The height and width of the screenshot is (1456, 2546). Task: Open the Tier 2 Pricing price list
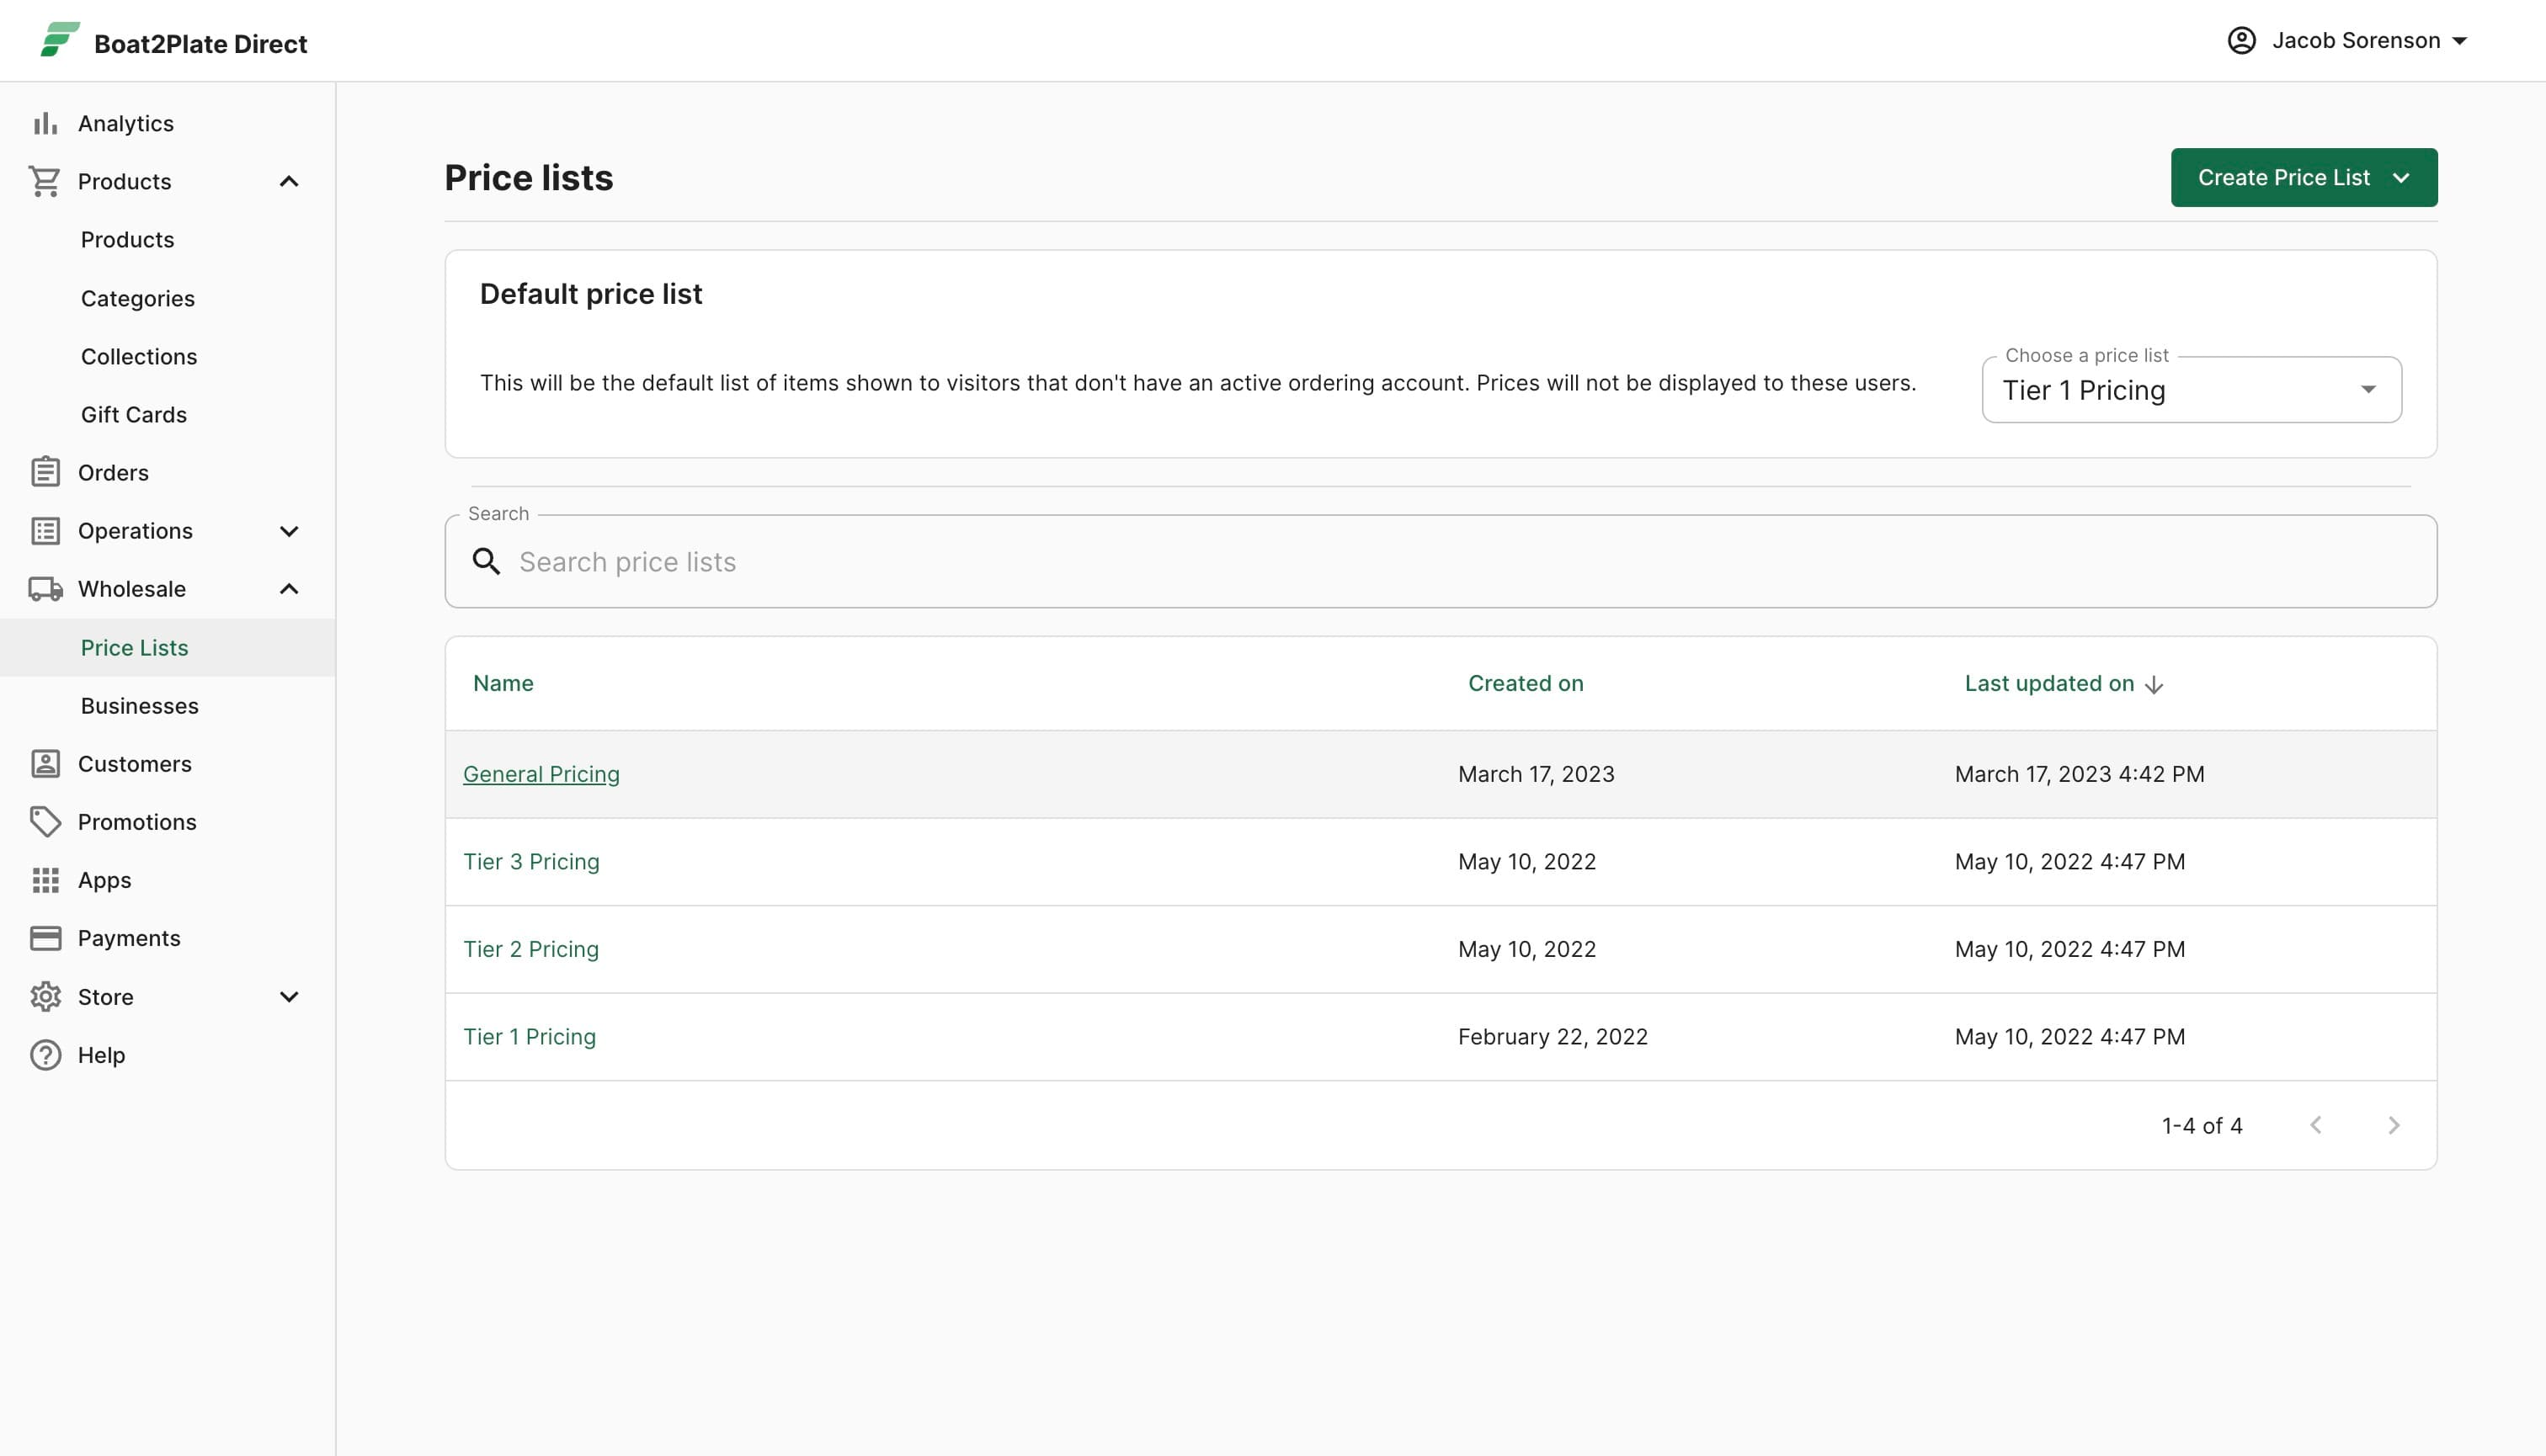point(531,949)
